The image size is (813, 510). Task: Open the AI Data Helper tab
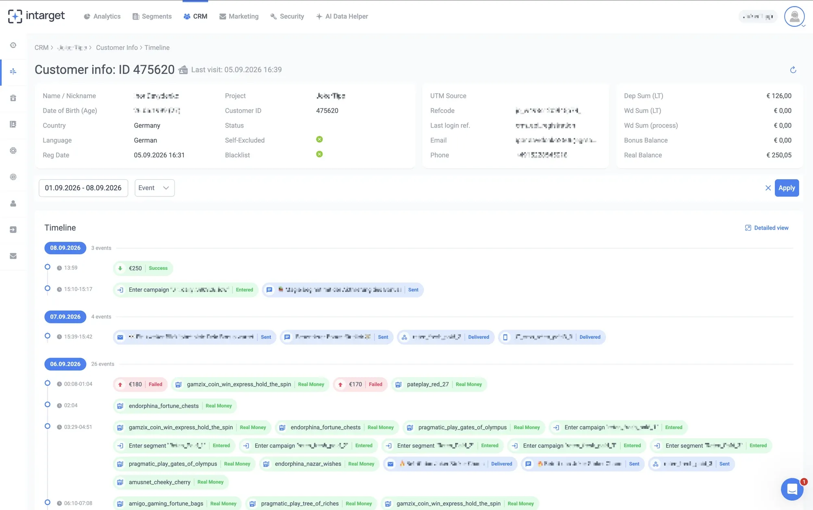342,16
